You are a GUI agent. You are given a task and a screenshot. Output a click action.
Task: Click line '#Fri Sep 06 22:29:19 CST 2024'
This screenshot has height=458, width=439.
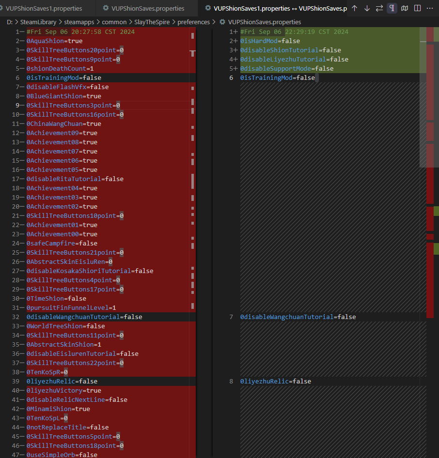[x=294, y=32]
